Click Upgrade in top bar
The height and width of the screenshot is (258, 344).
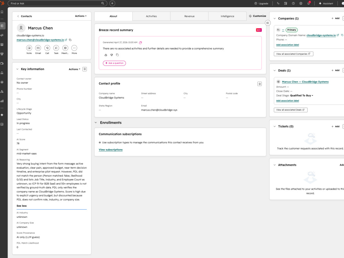pyautogui.click(x=261, y=3)
